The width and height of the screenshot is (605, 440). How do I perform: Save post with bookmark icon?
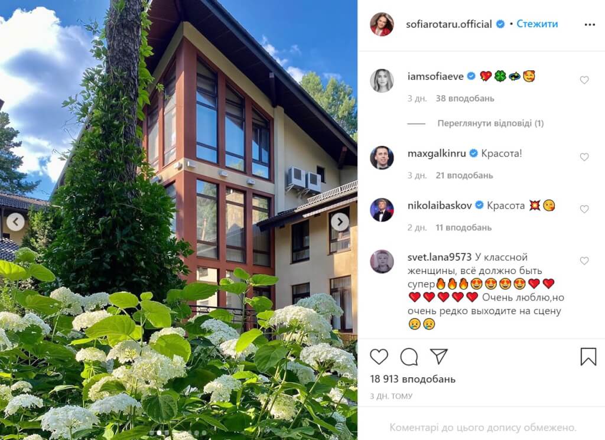588,356
